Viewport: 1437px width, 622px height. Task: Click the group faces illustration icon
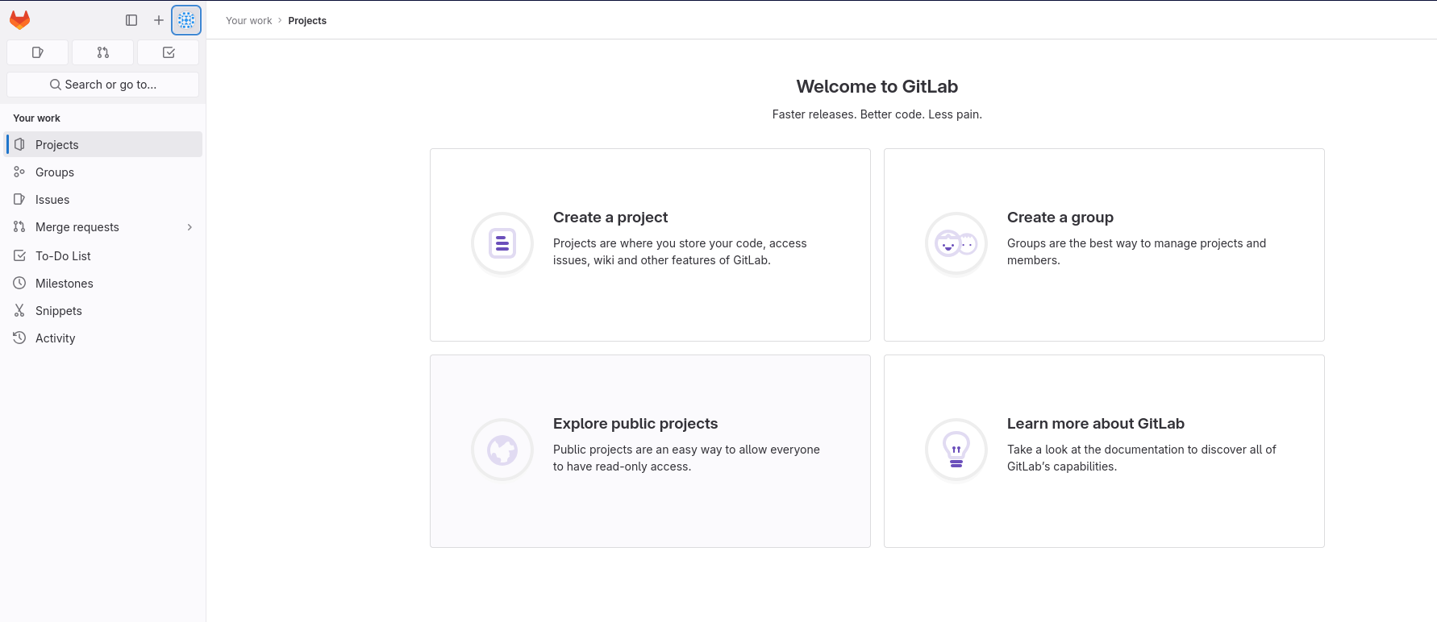(x=956, y=243)
